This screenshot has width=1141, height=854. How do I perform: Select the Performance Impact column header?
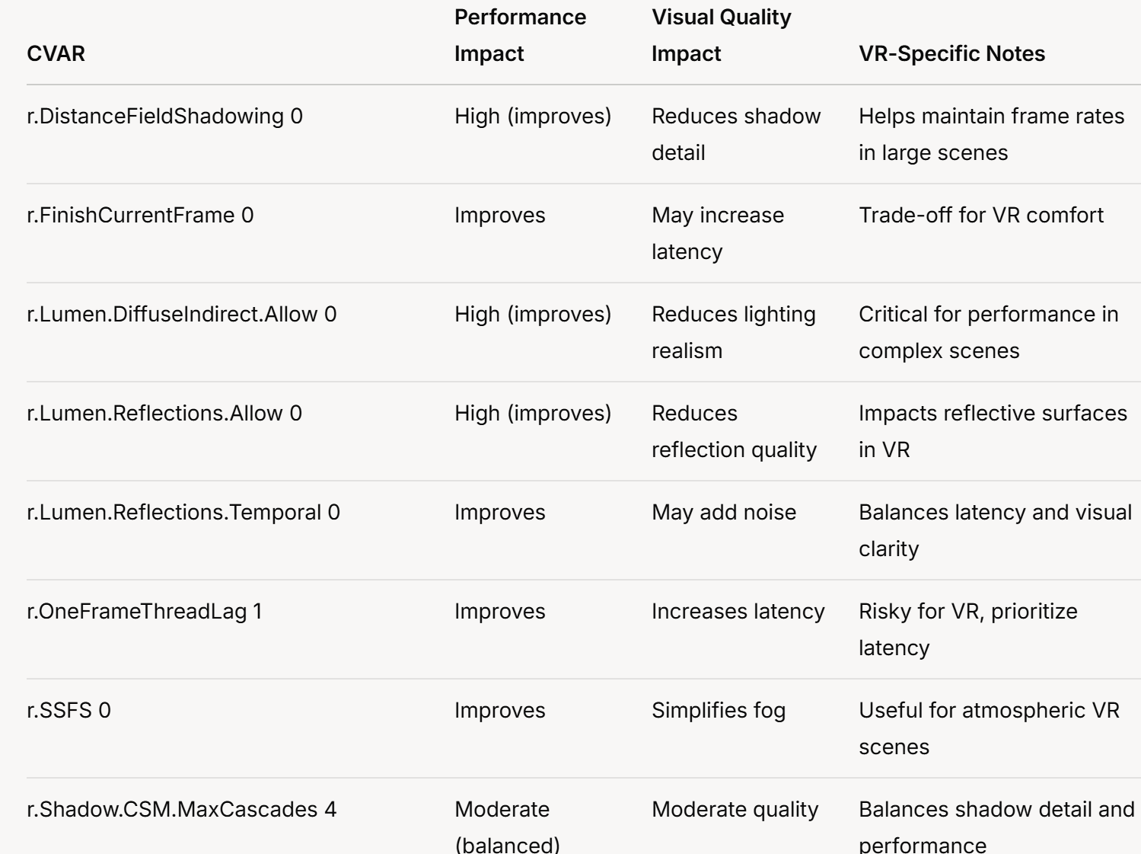pos(520,36)
